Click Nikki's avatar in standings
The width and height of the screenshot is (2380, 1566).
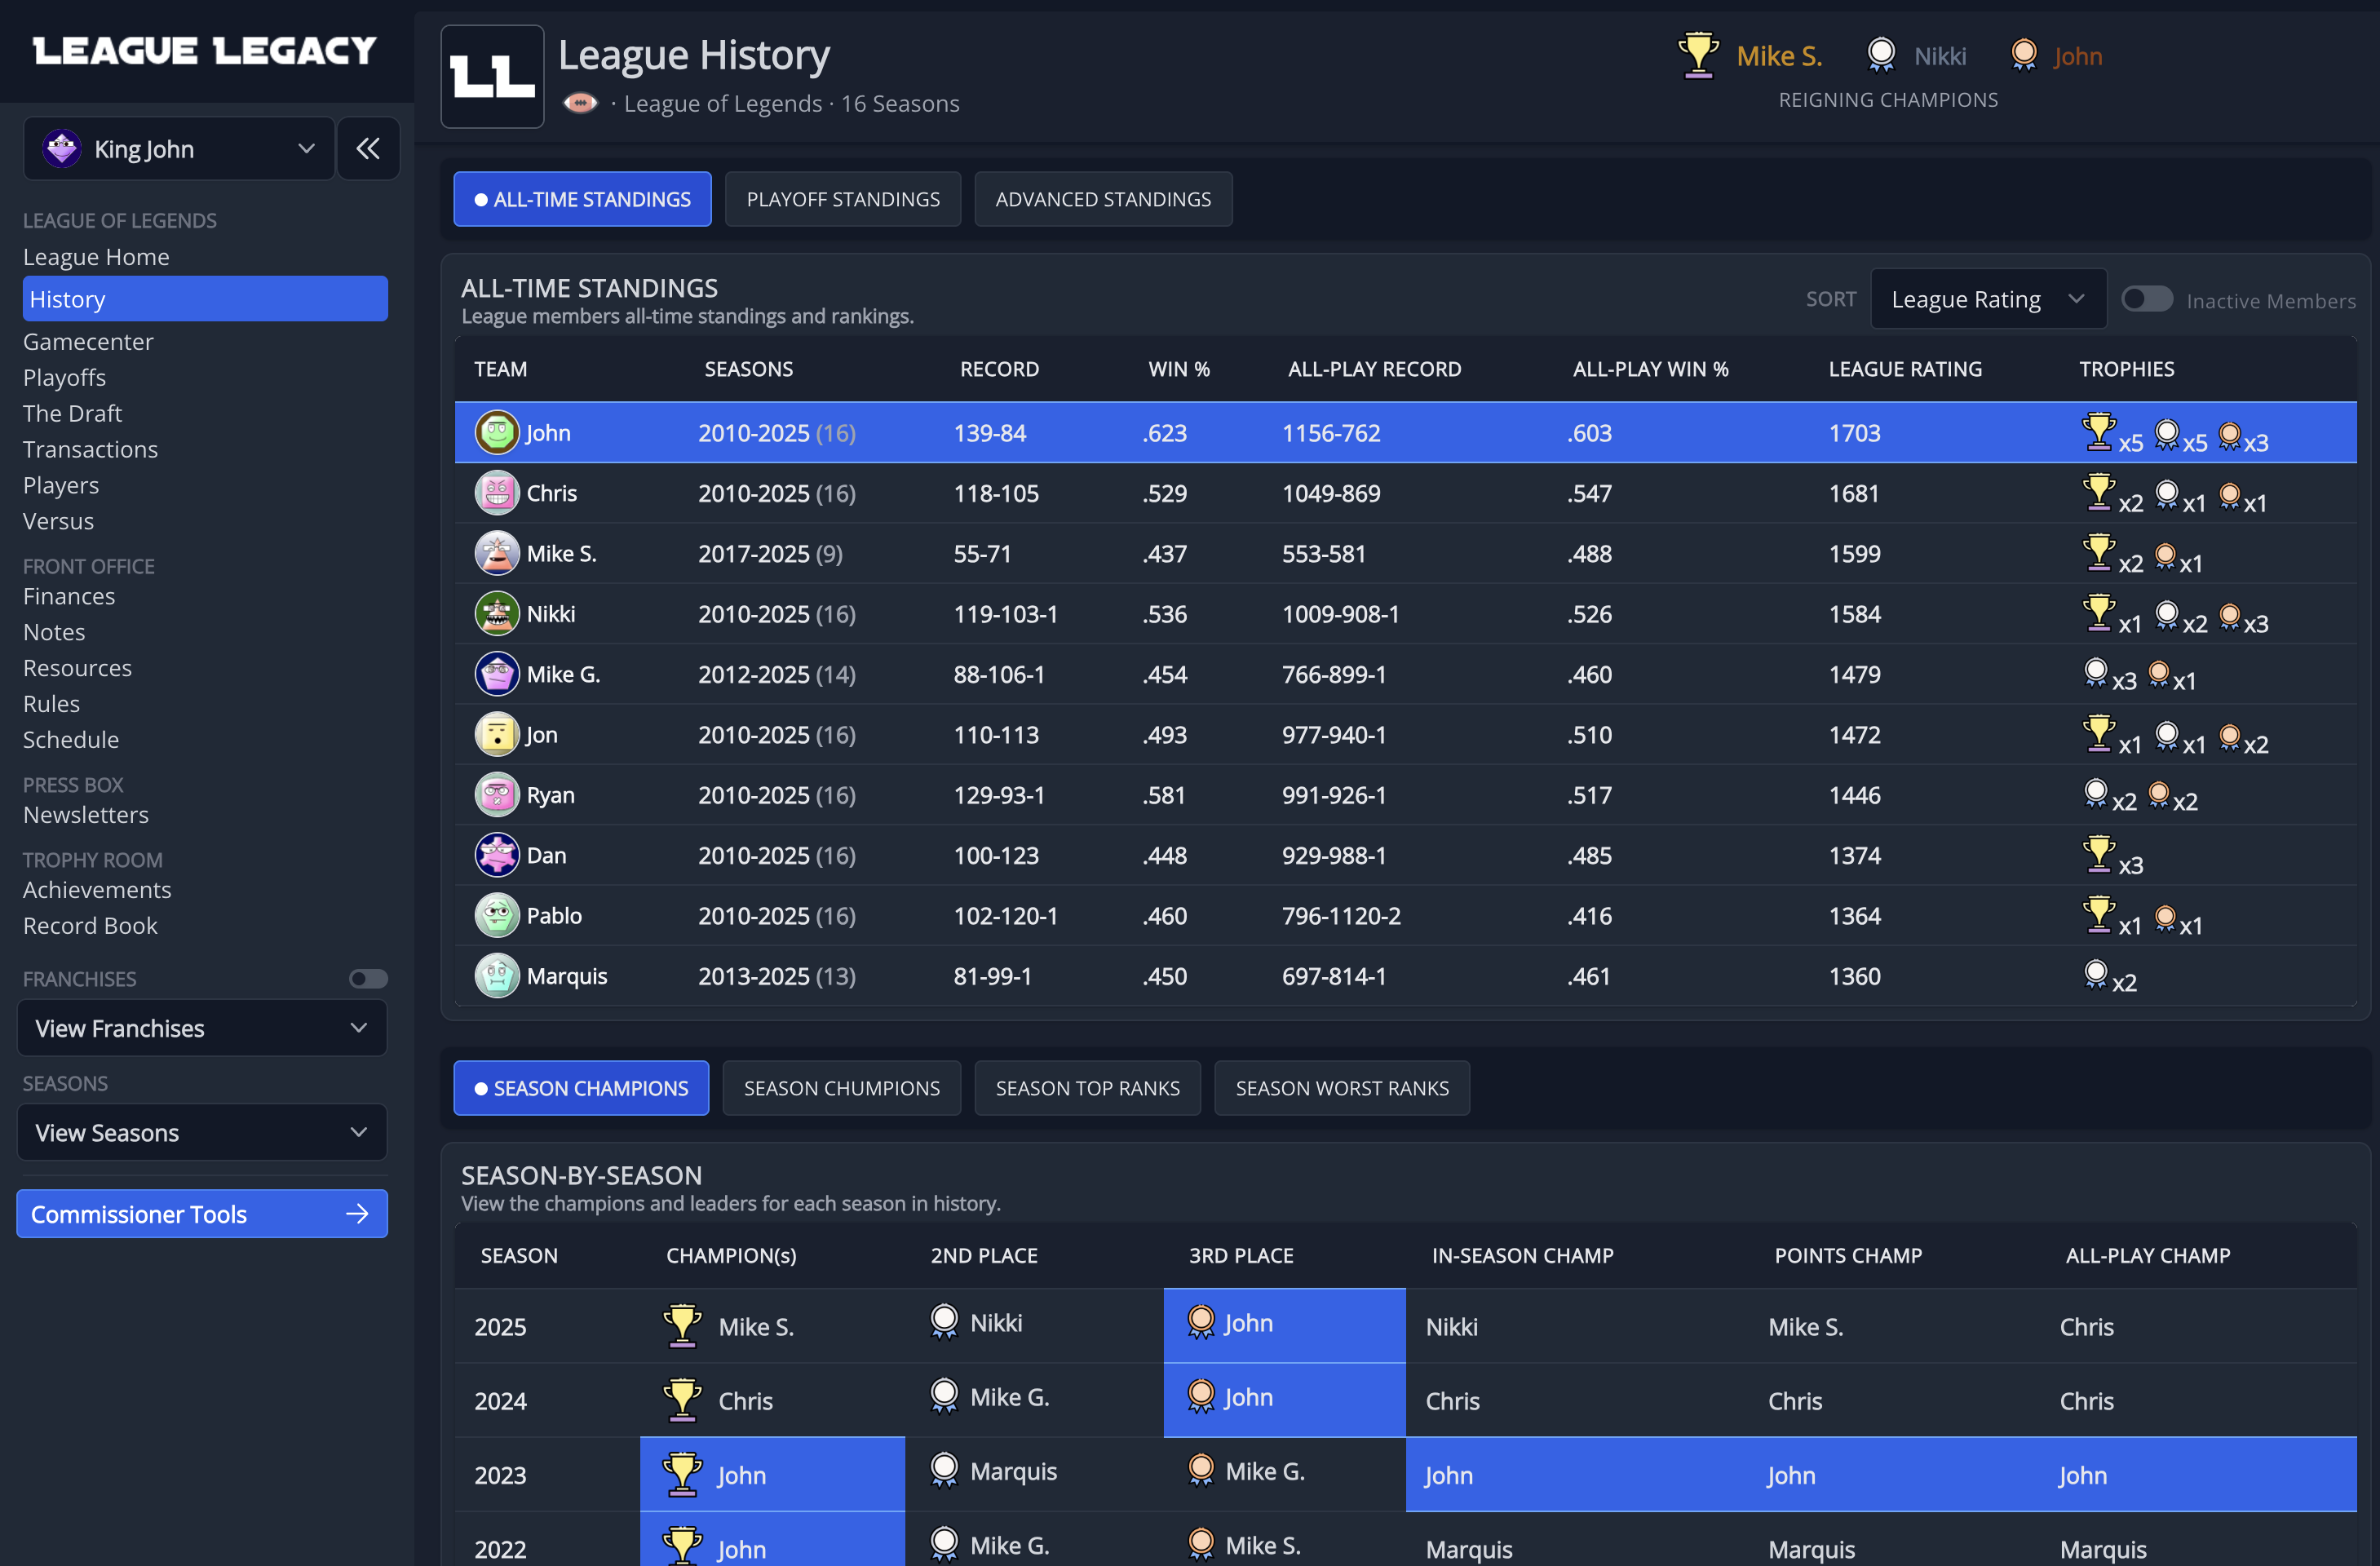(x=497, y=614)
